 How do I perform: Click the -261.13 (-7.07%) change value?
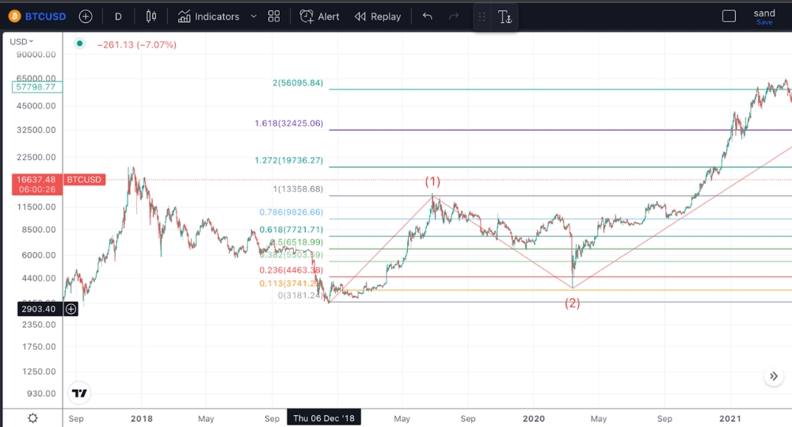(x=137, y=44)
